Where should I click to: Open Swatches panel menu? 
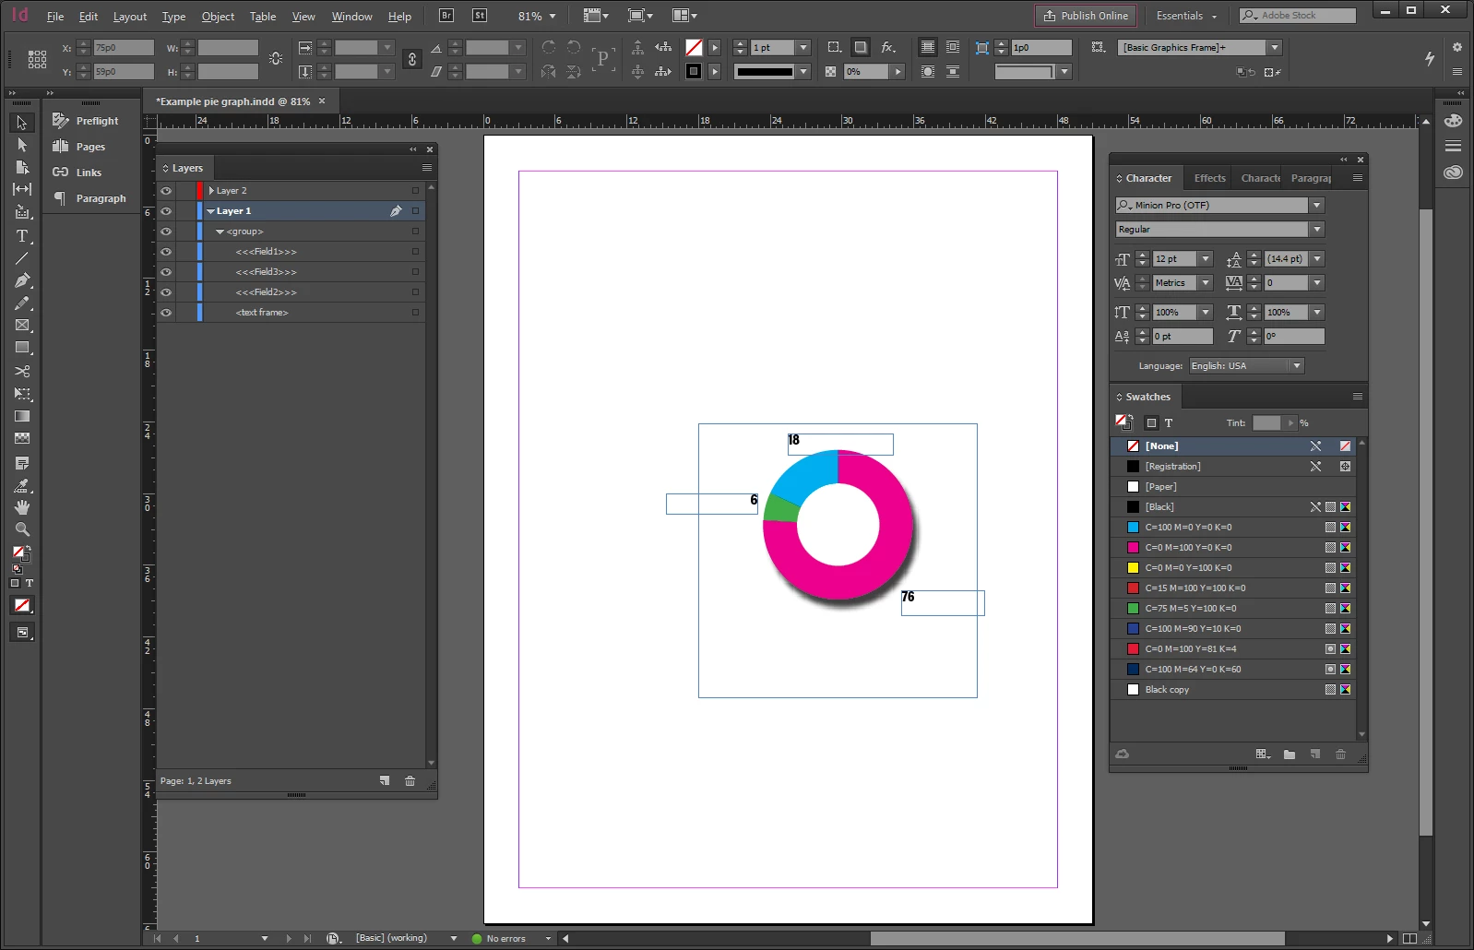click(x=1358, y=397)
